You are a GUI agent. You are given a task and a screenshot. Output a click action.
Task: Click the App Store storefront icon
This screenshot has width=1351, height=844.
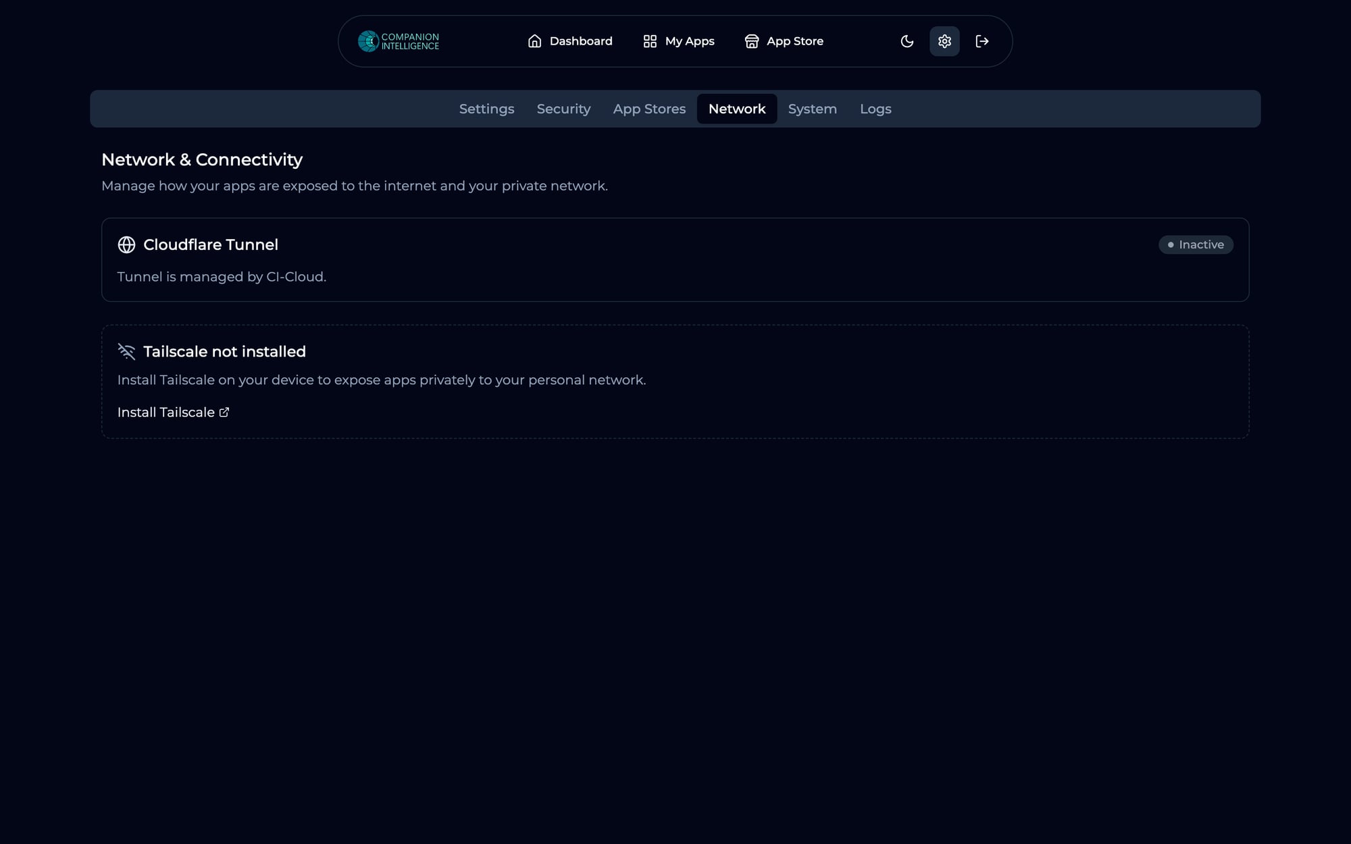(751, 41)
